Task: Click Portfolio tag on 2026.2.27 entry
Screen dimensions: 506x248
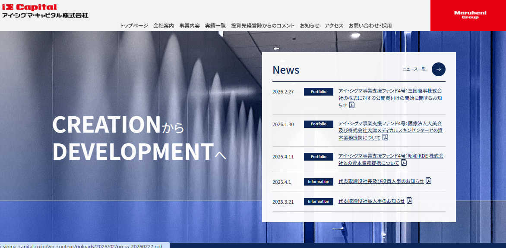Action: (x=319, y=92)
